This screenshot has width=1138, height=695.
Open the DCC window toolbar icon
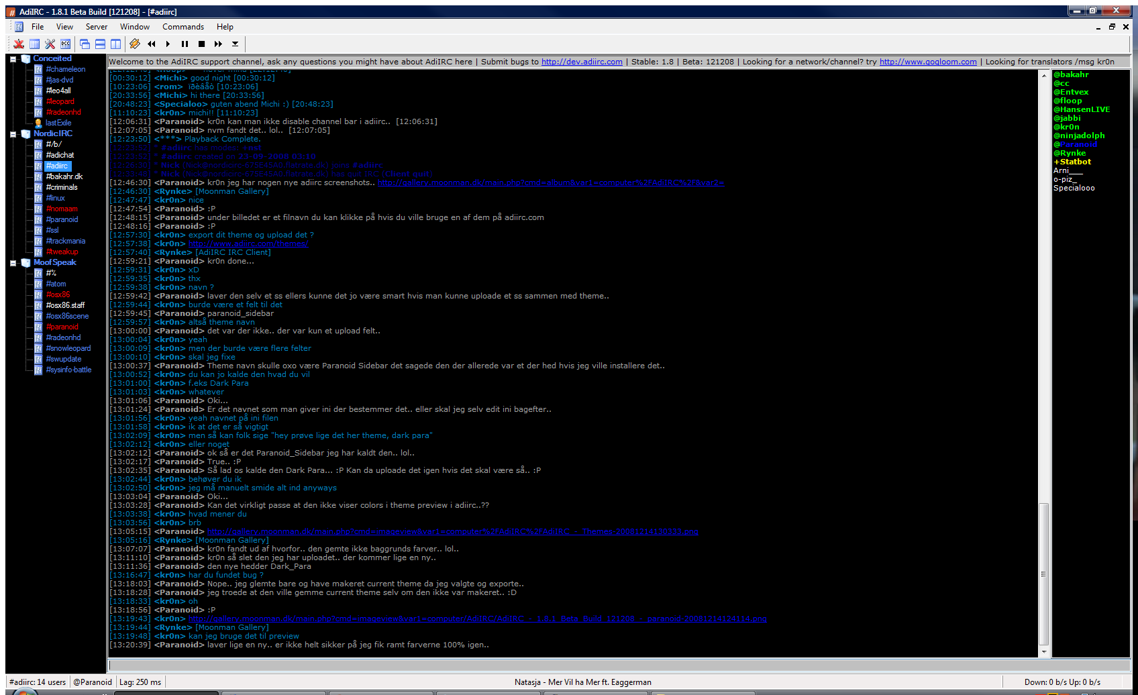(x=66, y=44)
